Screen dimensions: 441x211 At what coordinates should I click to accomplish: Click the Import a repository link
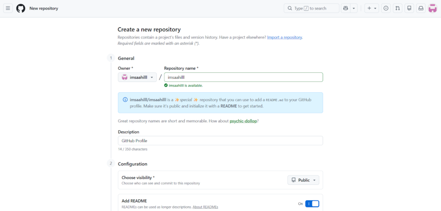pyautogui.click(x=284, y=37)
